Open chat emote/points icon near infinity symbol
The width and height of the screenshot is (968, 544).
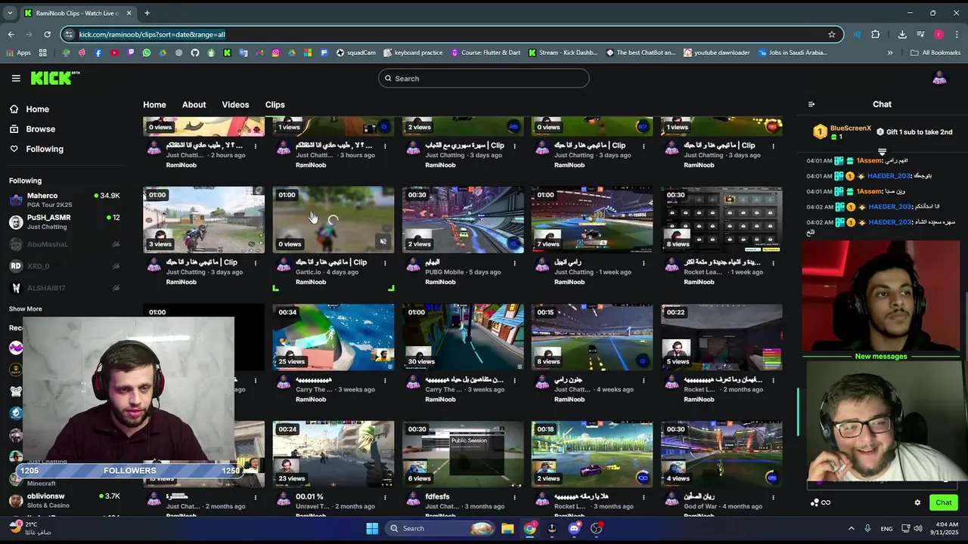(x=814, y=502)
